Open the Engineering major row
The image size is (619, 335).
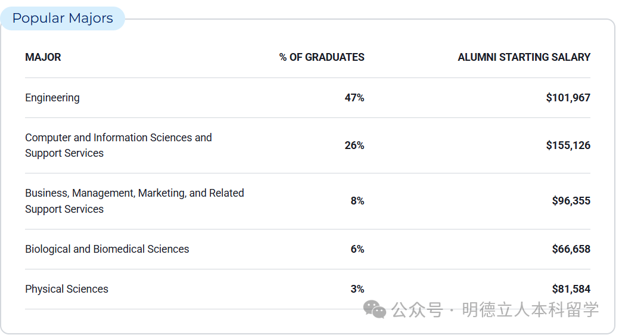pos(52,98)
